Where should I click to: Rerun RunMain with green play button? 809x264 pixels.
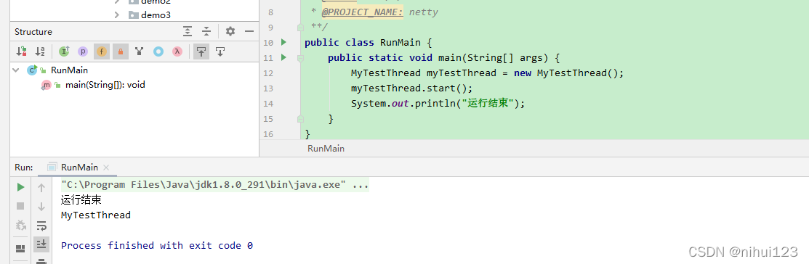[x=20, y=187]
